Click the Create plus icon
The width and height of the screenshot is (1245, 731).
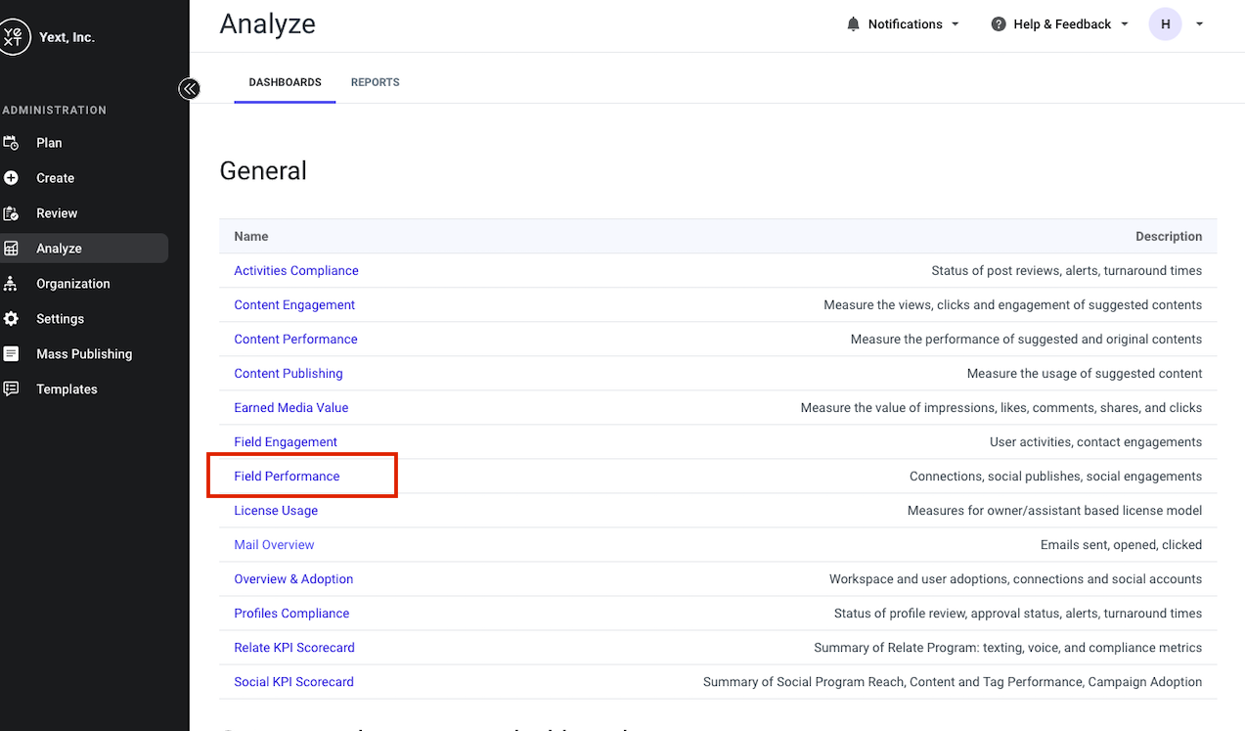tap(11, 178)
